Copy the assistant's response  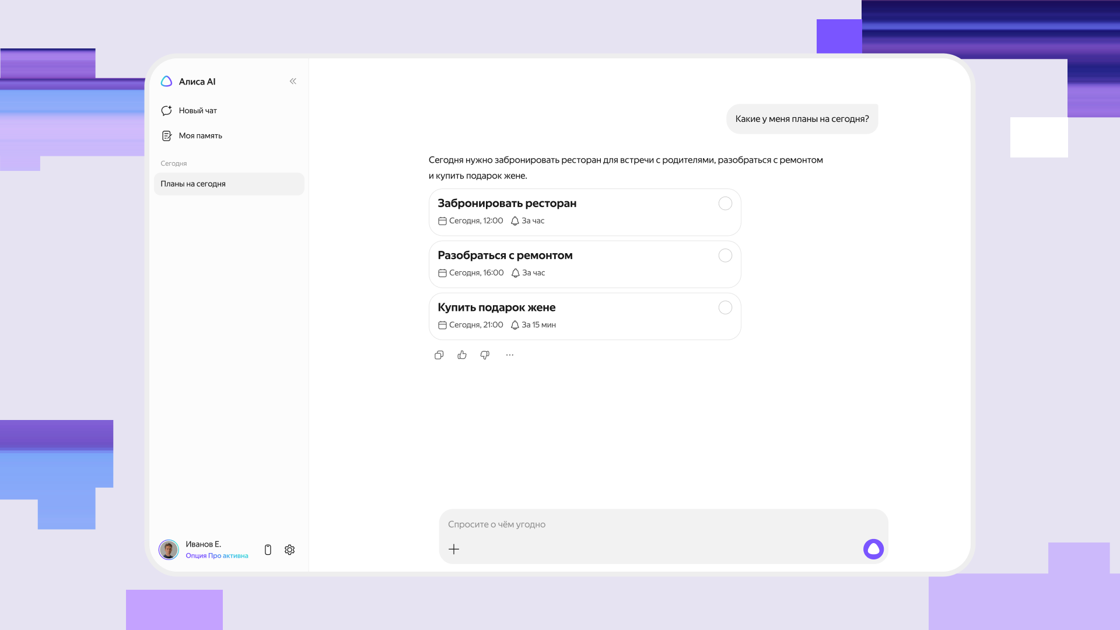pos(439,355)
